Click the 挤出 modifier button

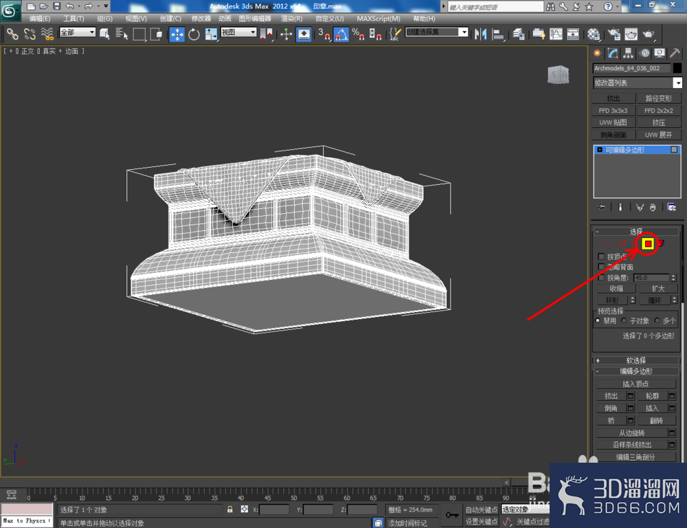coord(613,98)
